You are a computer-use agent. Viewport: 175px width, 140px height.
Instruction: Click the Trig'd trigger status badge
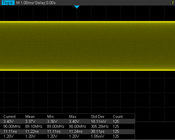pyautogui.click(x=8, y=3)
